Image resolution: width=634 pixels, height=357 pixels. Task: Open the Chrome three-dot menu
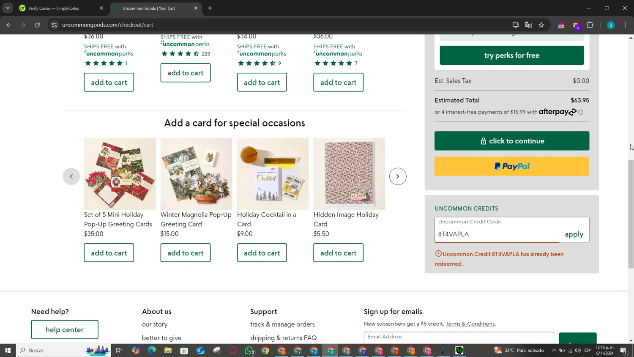click(x=626, y=25)
